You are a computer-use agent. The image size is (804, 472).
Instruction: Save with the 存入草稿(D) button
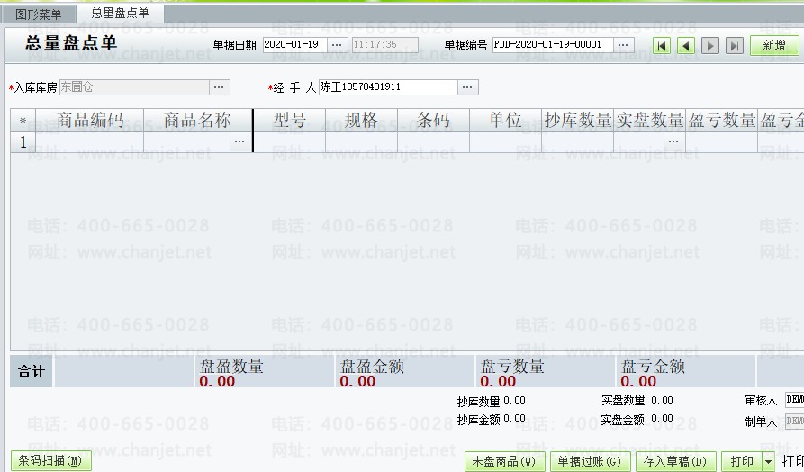(x=675, y=462)
